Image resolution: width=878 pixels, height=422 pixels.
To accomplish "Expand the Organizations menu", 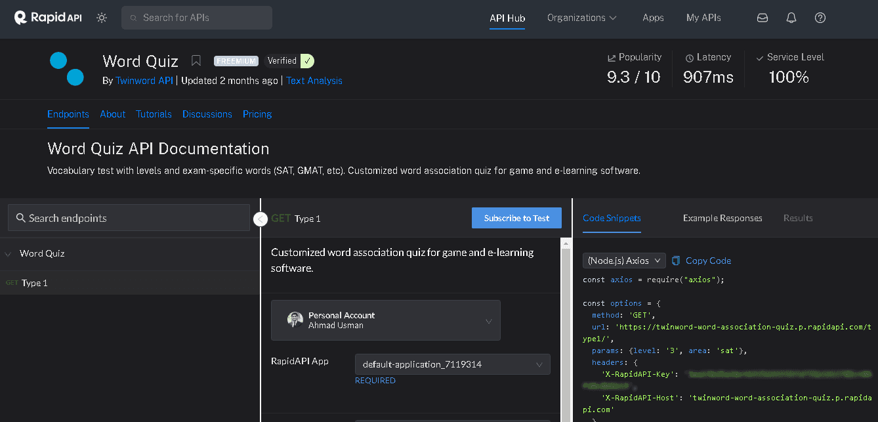I will (582, 18).
